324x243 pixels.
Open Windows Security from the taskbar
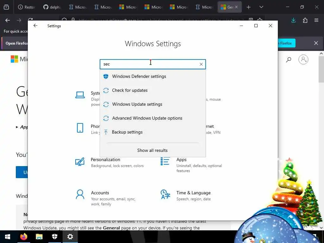click(x=54, y=237)
